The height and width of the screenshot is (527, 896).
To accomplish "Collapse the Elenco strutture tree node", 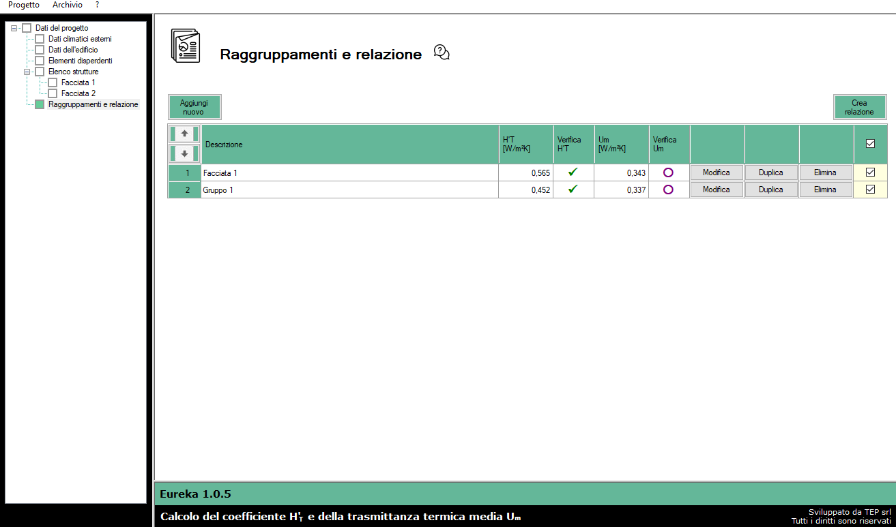I will tap(27, 72).
